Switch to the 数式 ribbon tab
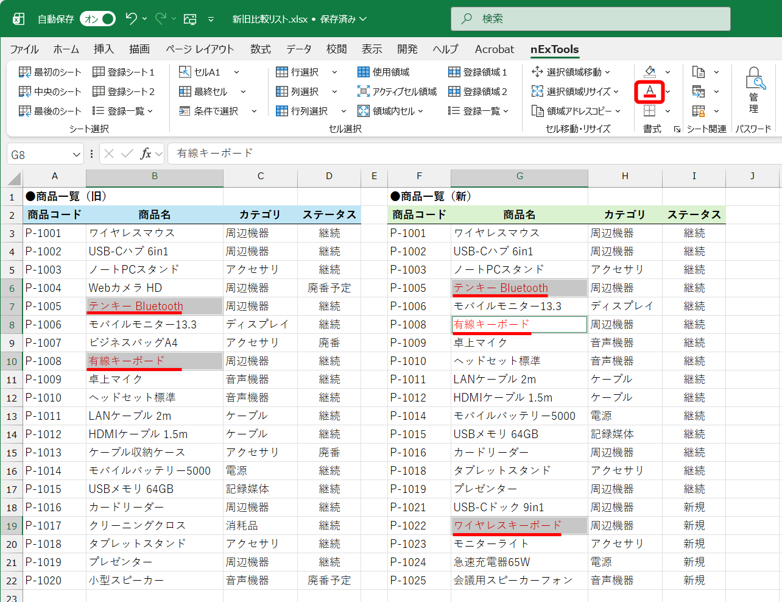This screenshot has width=782, height=602. [261, 49]
